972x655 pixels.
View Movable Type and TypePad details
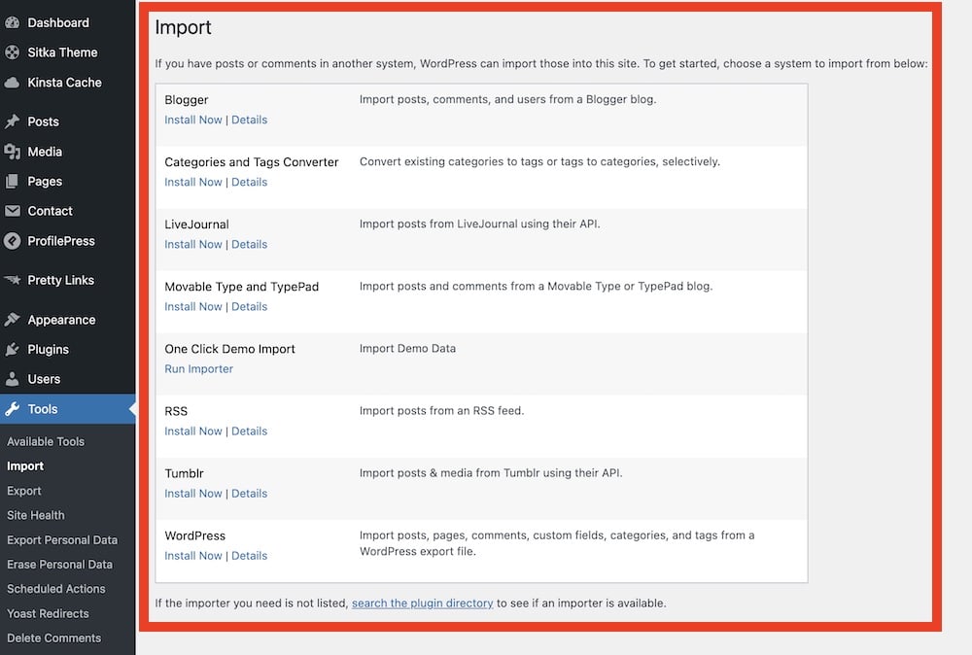pos(249,307)
